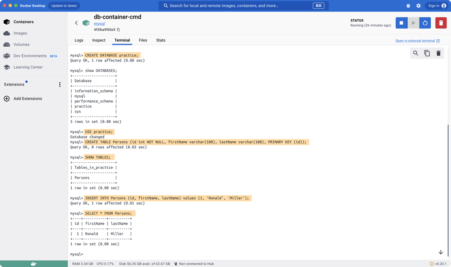Open the Stats tab
451x267 pixels.
pyautogui.click(x=160, y=40)
